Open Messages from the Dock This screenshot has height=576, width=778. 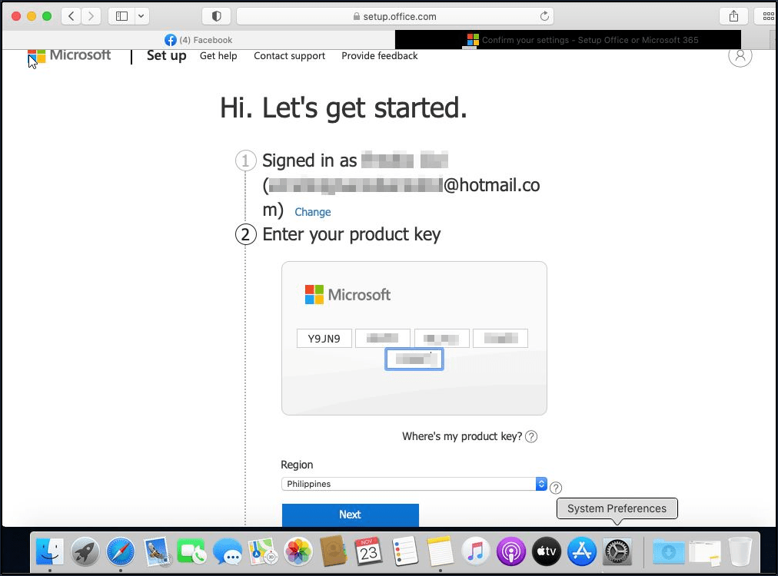click(x=228, y=551)
